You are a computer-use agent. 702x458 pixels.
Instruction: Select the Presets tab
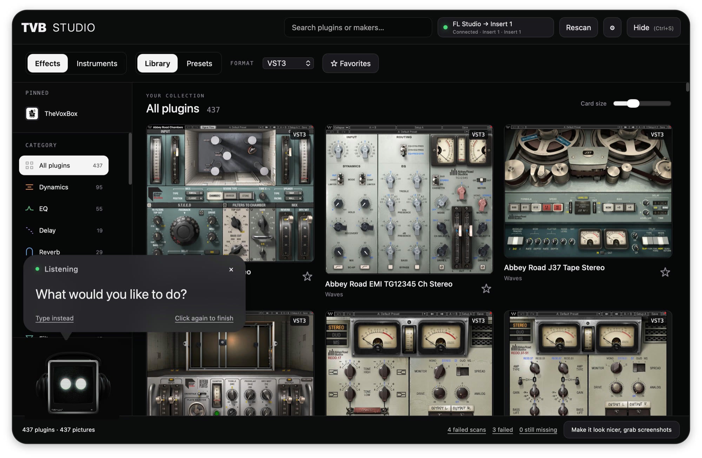[199, 63]
